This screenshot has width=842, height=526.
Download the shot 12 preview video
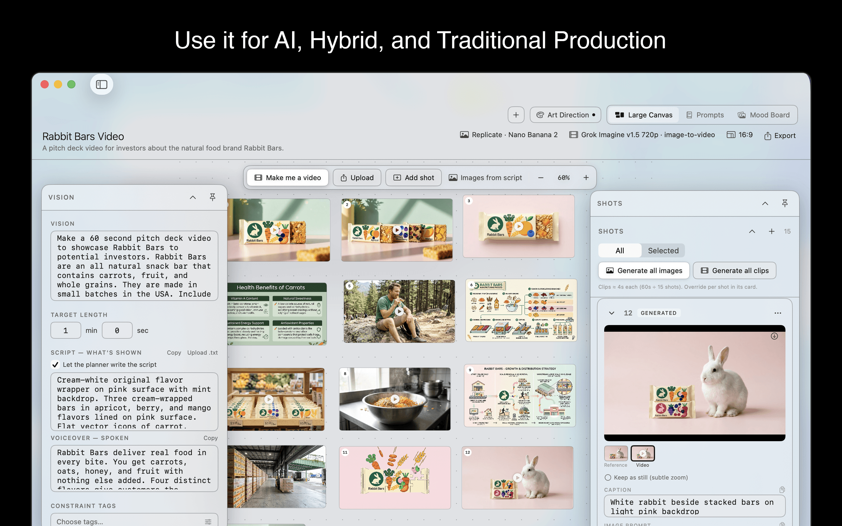774,336
